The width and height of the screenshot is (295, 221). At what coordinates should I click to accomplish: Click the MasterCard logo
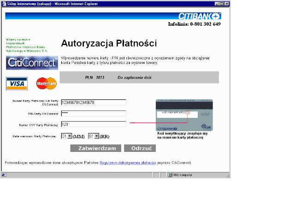[x=46, y=83]
